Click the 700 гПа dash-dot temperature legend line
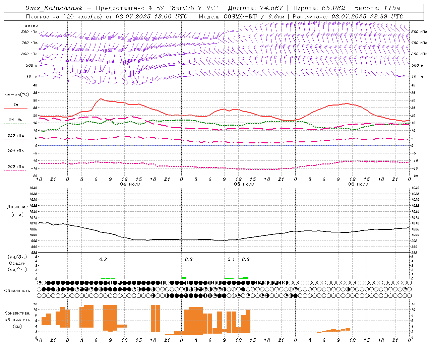The image size is (429, 343). (x=15, y=155)
